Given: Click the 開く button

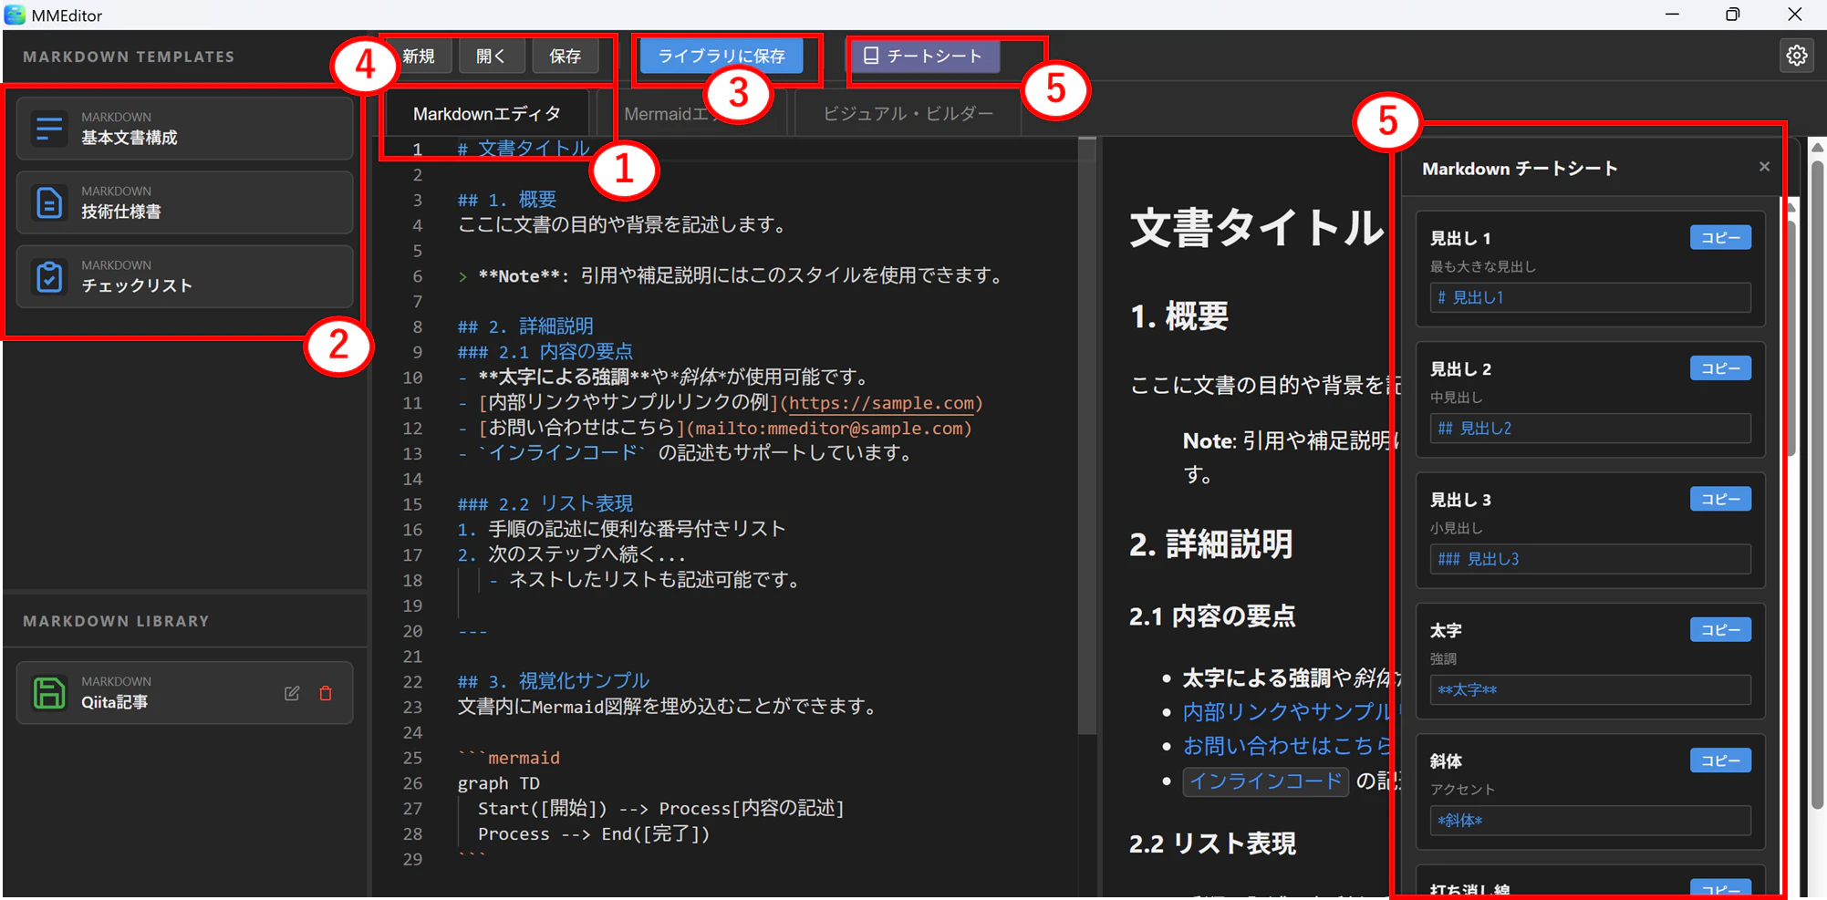Looking at the screenshot, I should click(491, 56).
